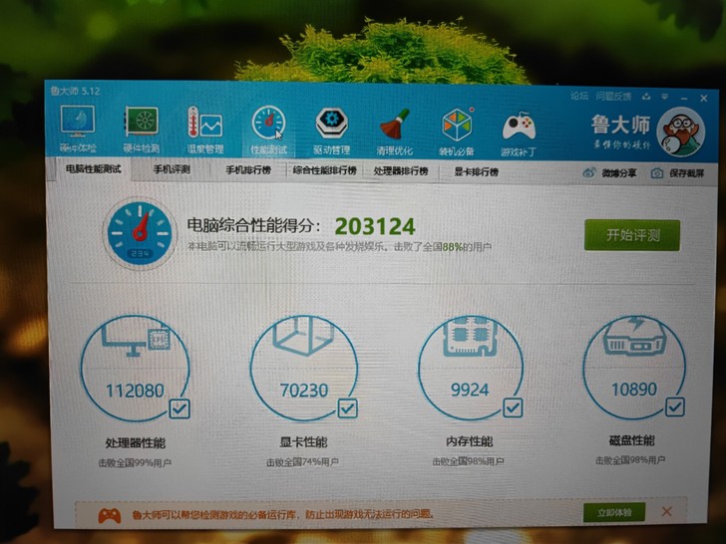Dismiss the bottom banner with red X

tap(667, 511)
